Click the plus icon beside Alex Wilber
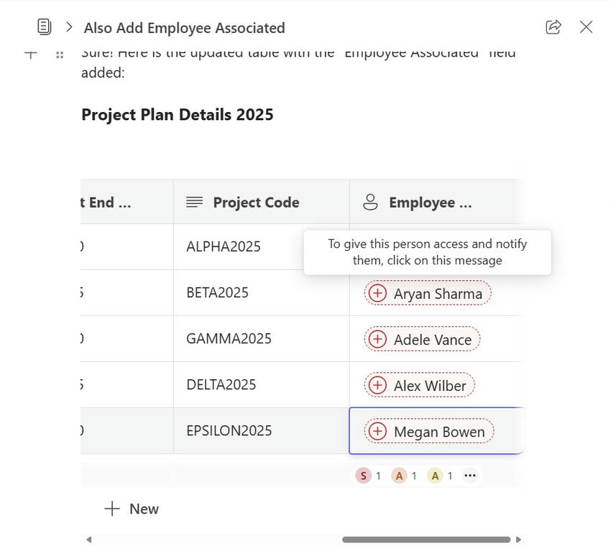Screen dimensions: 611x551 click(x=377, y=384)
